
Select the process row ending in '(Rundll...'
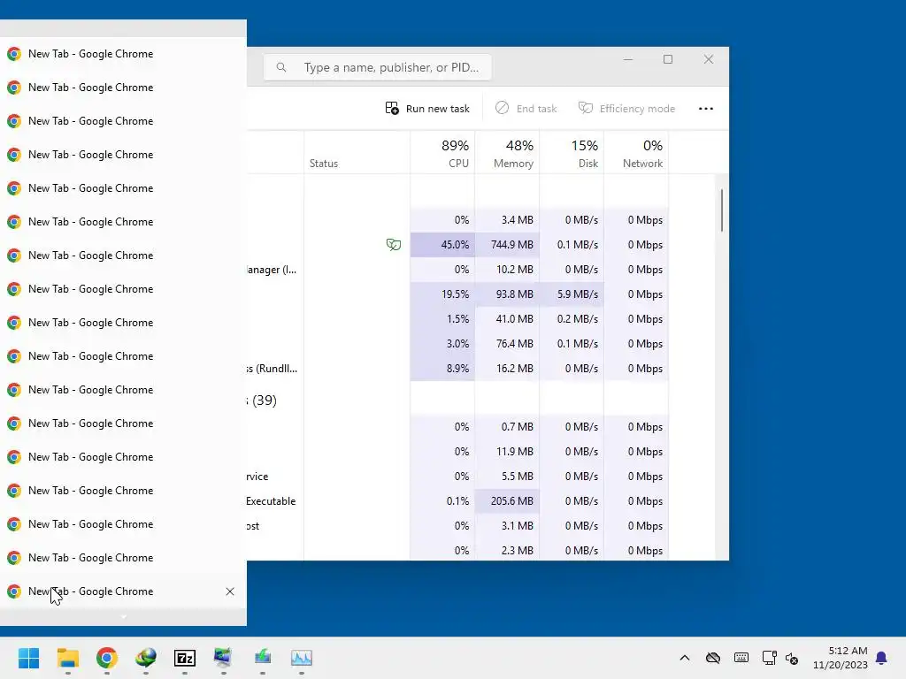(457, 369)
